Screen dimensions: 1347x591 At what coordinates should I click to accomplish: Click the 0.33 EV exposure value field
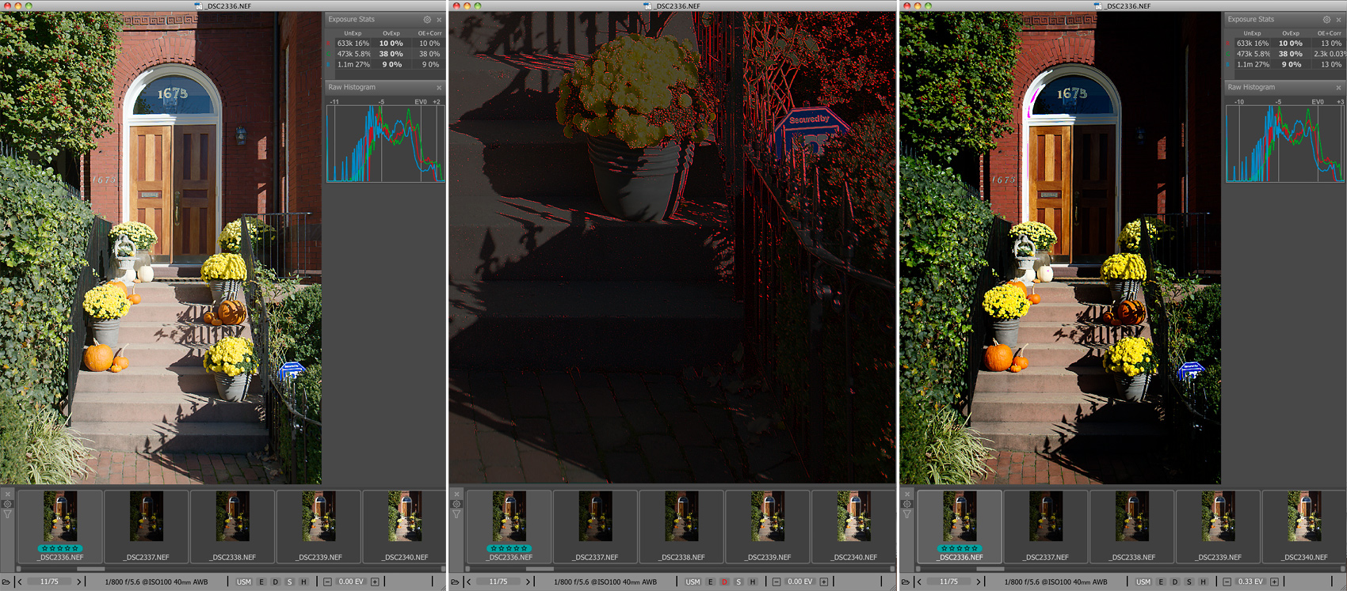[x=1250, y=582]
